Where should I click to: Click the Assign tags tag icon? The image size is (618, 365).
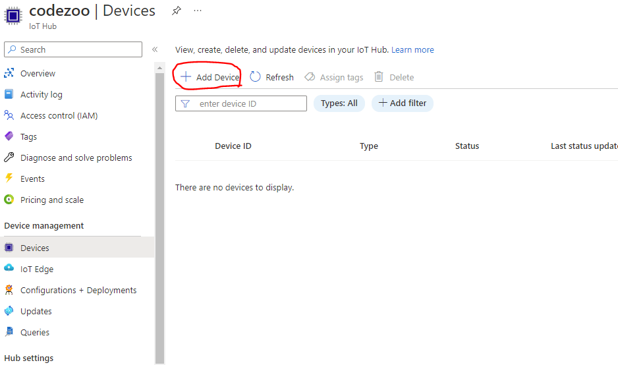310,76
